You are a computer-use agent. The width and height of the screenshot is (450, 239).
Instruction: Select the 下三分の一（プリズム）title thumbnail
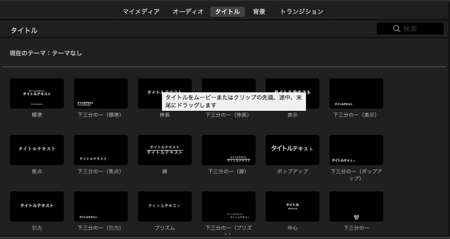point(229,207)
